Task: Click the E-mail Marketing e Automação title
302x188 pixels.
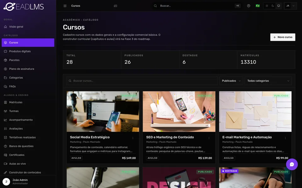Action: coord(247,137)
